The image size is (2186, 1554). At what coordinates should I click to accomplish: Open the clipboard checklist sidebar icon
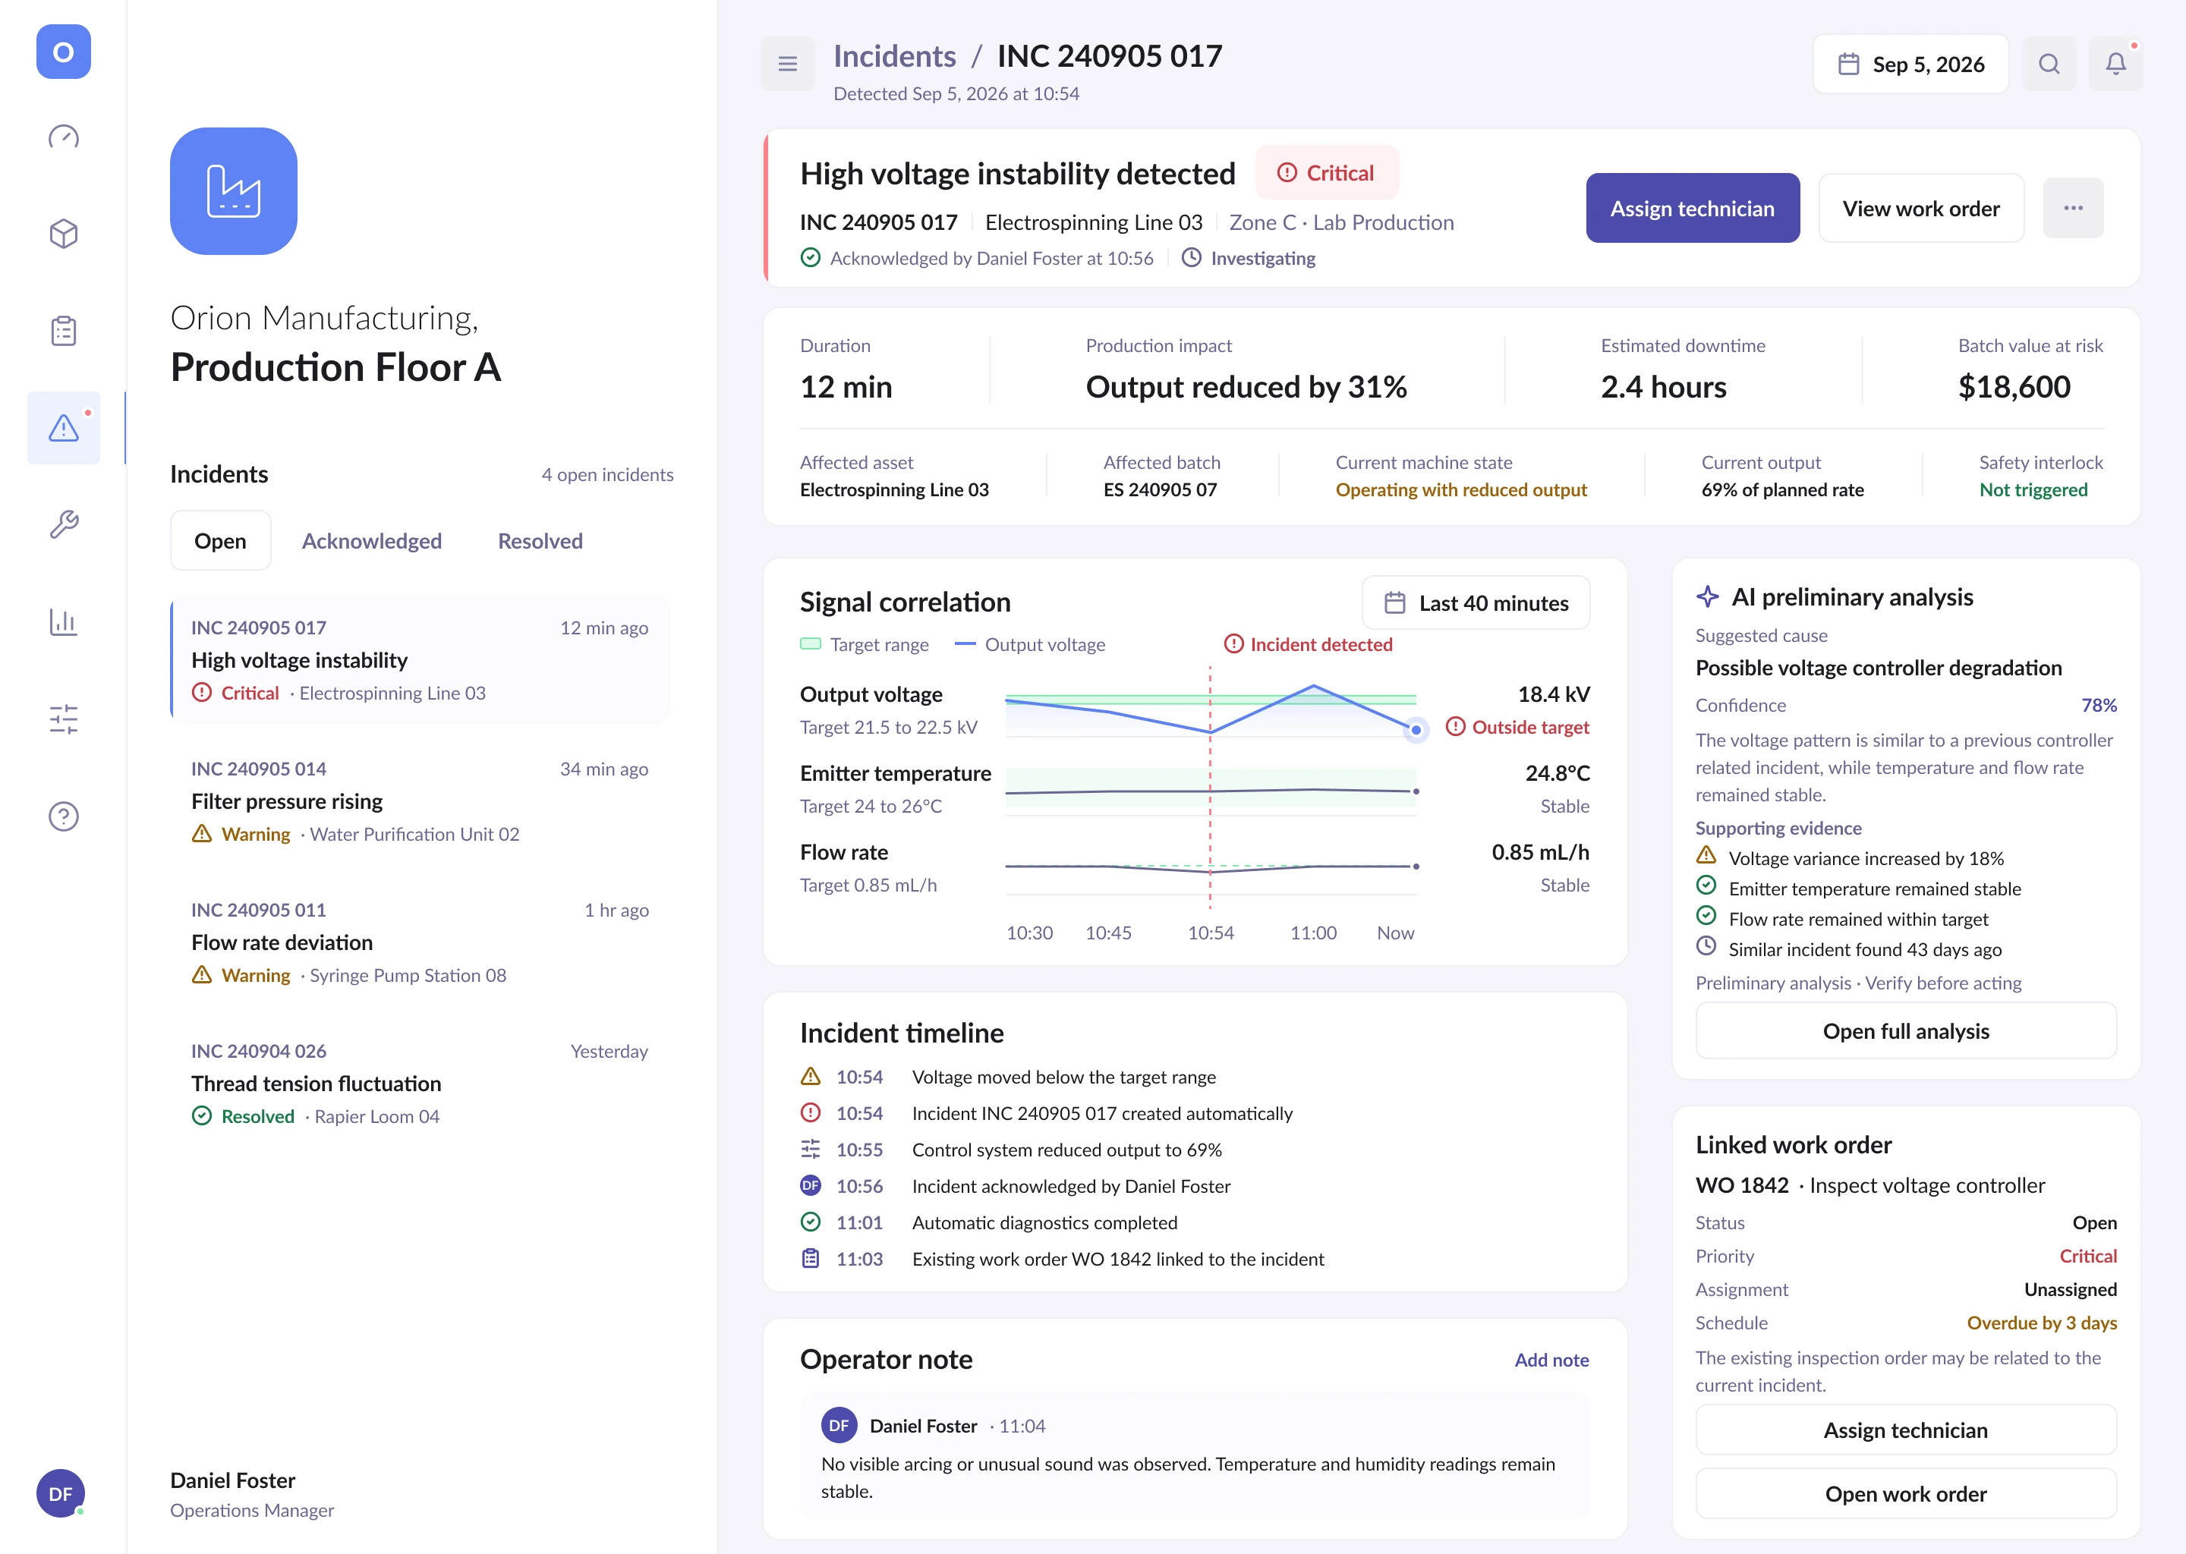click(x=63, y=331)
